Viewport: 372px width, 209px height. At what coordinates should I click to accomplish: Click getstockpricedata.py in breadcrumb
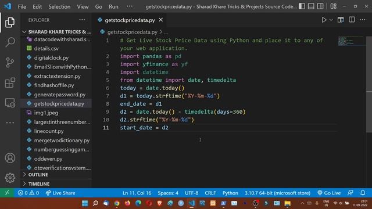click(x=132, y=32)
